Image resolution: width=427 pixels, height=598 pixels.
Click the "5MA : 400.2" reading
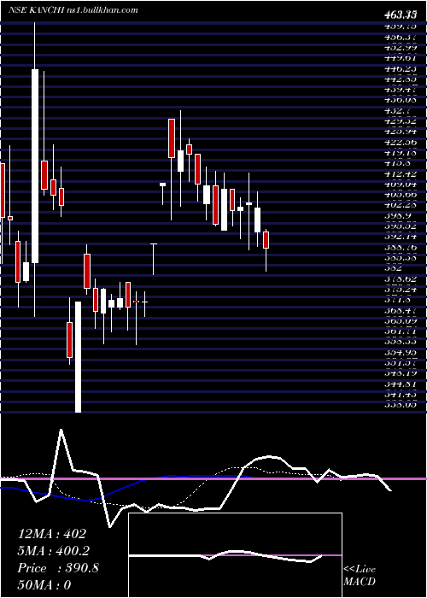coord(53,551)
